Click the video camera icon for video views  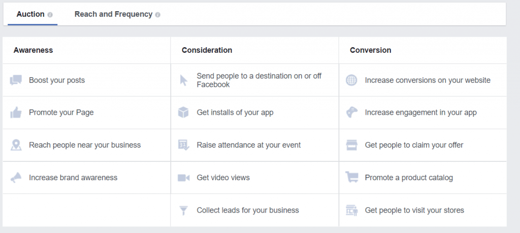(x=183, y=178)
